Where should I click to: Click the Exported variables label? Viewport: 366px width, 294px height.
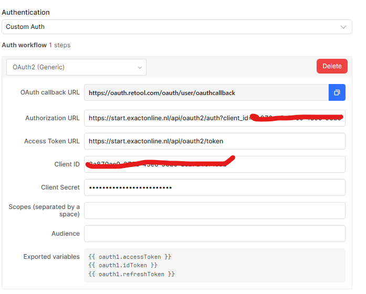(51, 257)
